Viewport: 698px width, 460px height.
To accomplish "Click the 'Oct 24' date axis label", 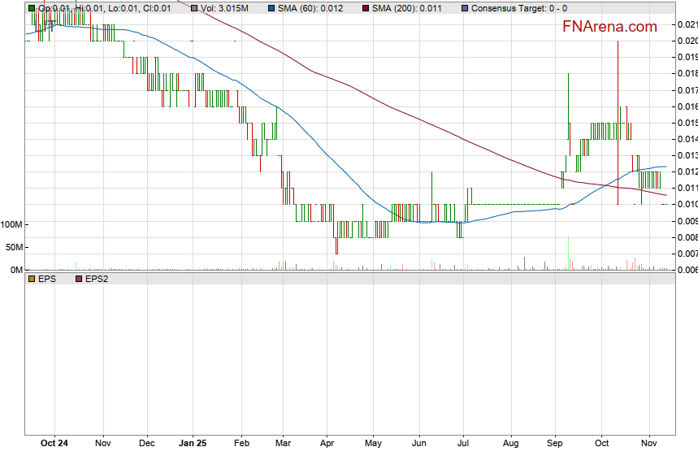I will (54, 445).
